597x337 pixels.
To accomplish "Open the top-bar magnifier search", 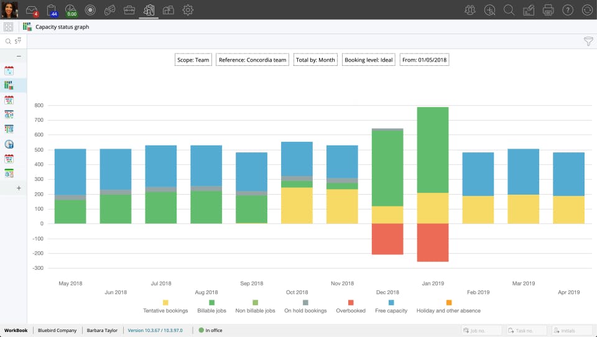I will (x=509, y=10).
